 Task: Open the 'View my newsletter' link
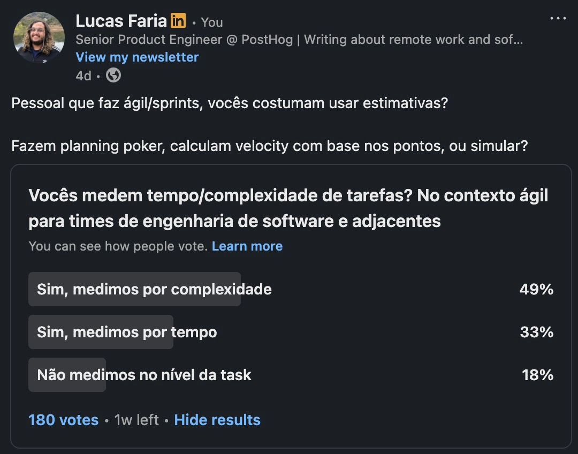coord(136,57)
